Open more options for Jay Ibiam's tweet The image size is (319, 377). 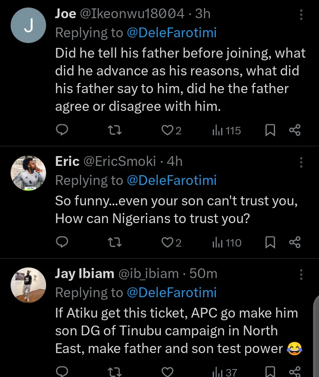coord(301,274)
